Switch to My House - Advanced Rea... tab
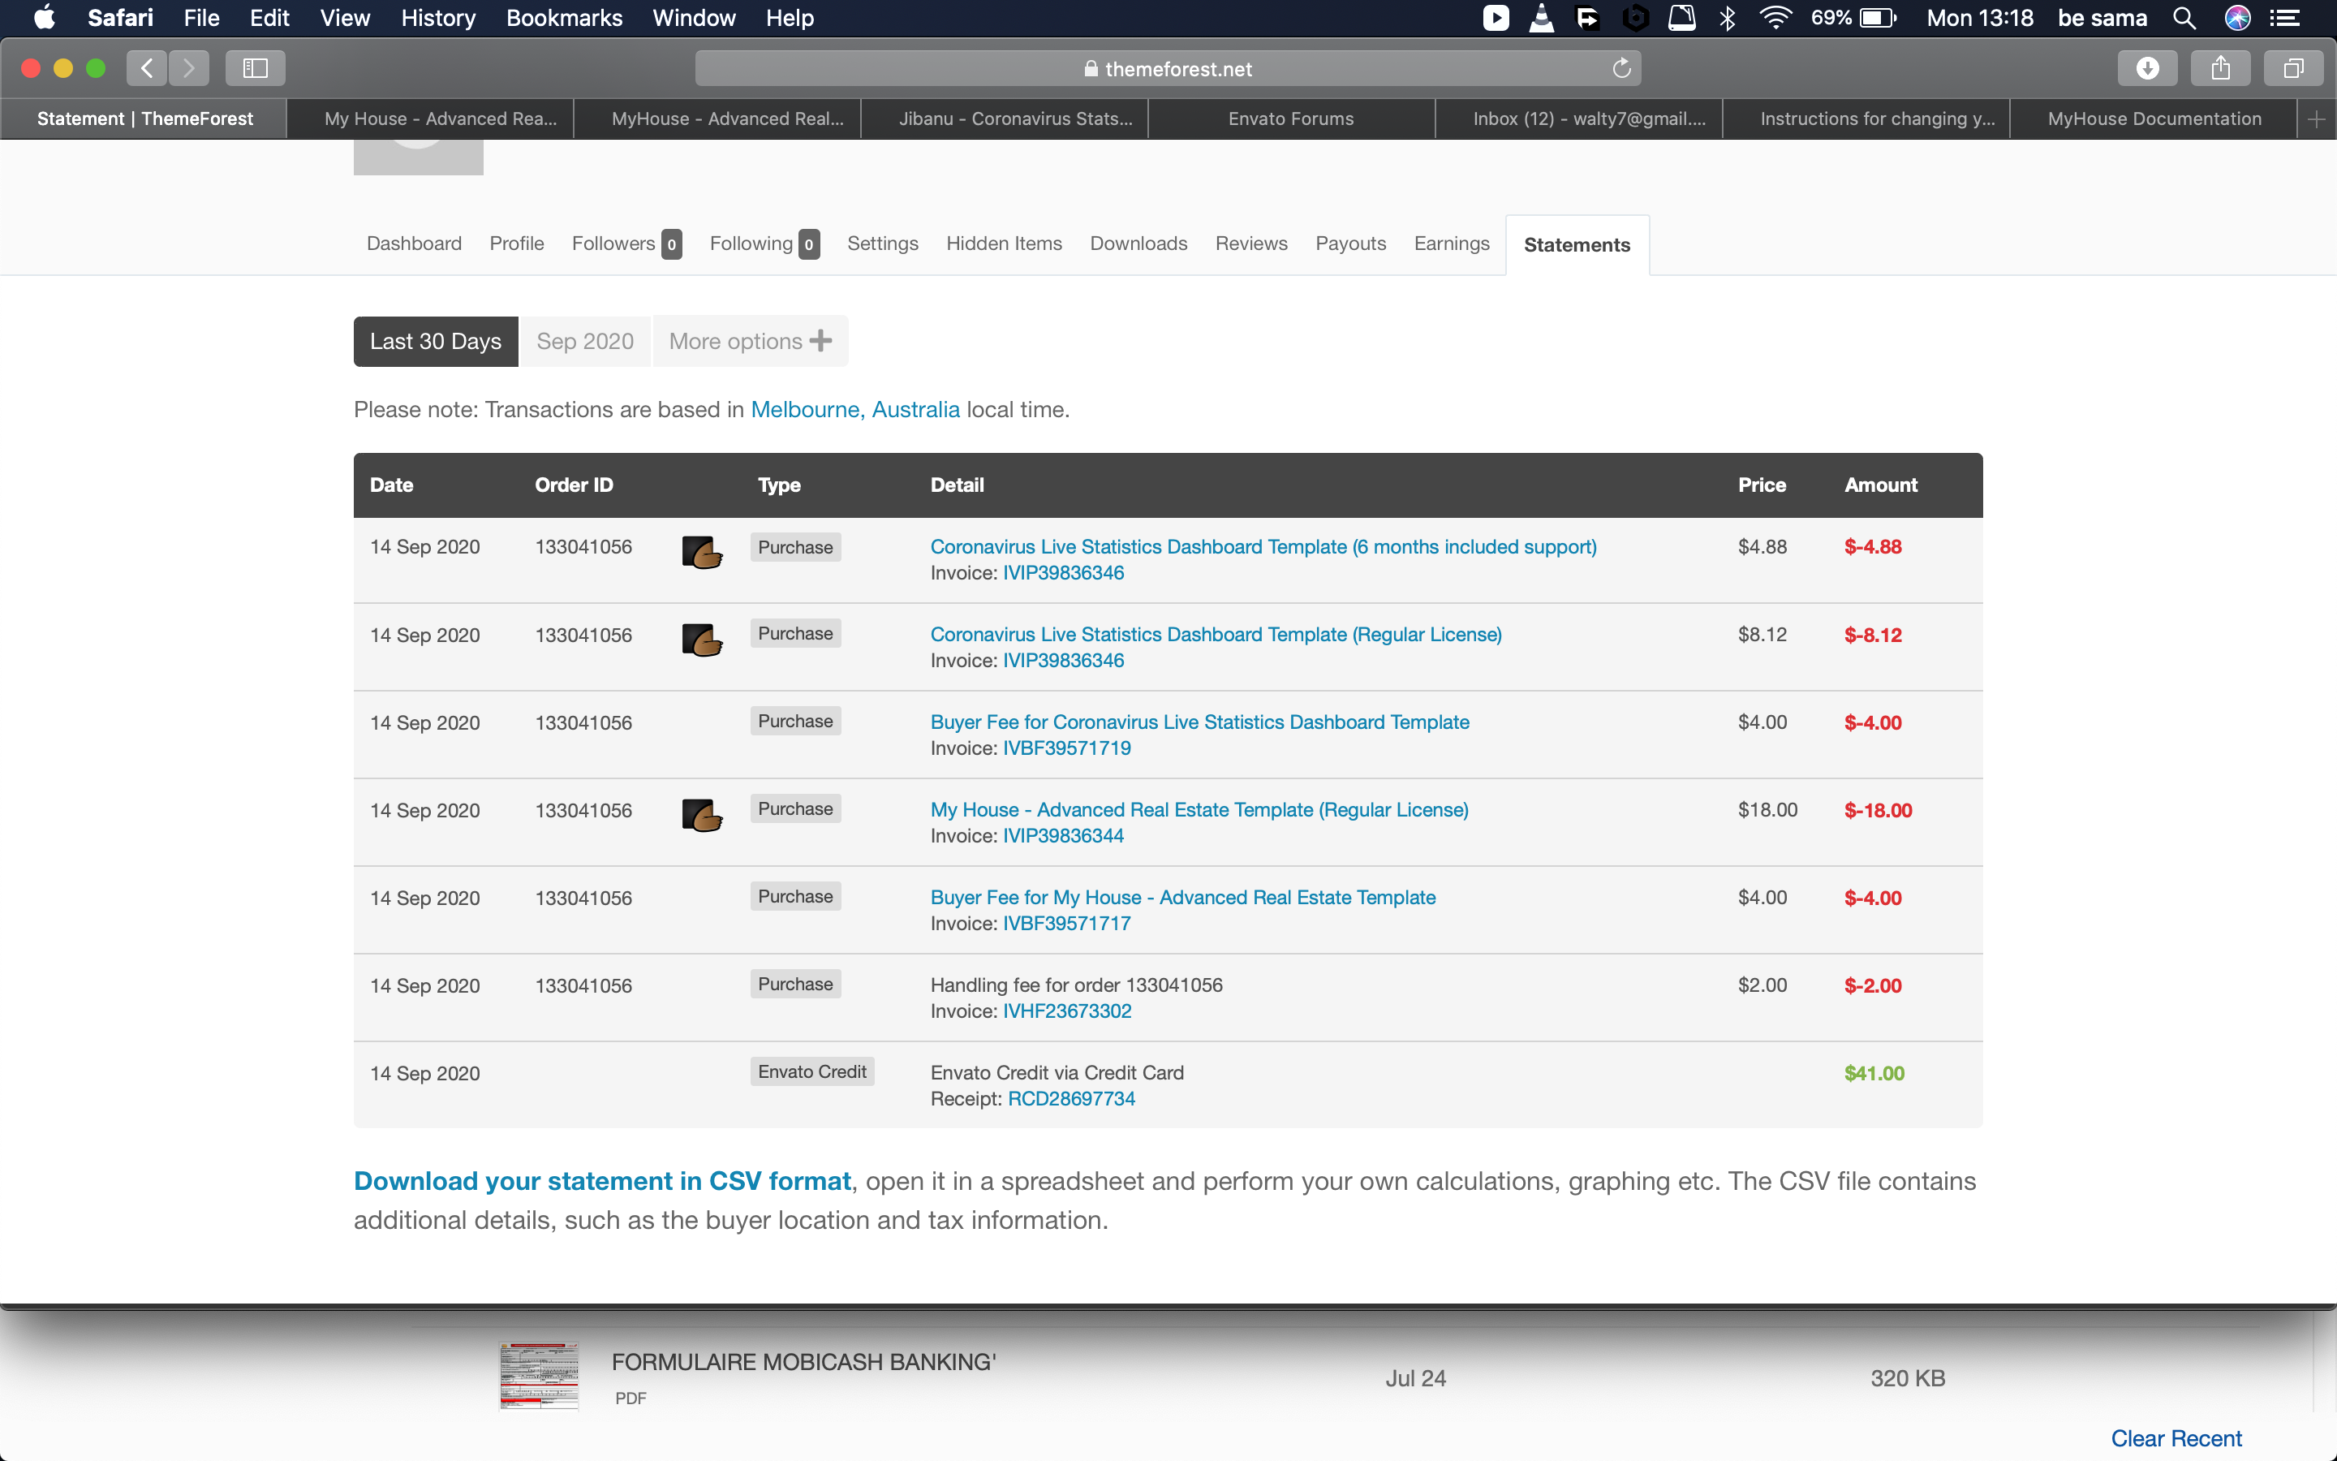 pos(430,119)
